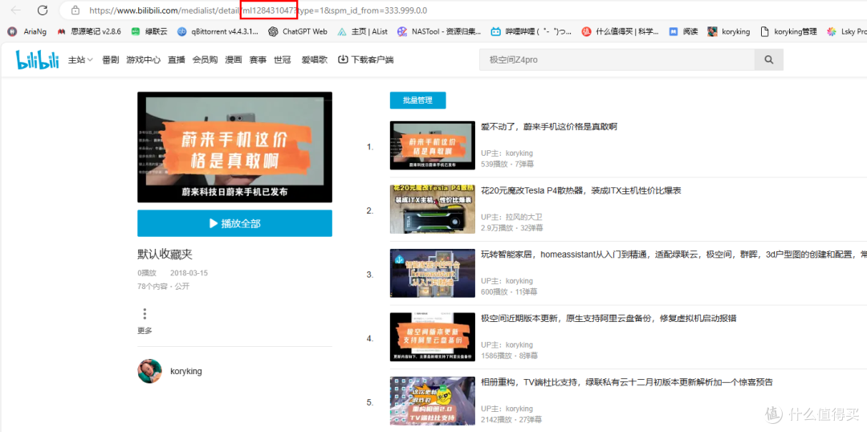Screen dimensions: 867x432
Task: Open thumbnail of homeassistant video
Action: tap(433, 273)
